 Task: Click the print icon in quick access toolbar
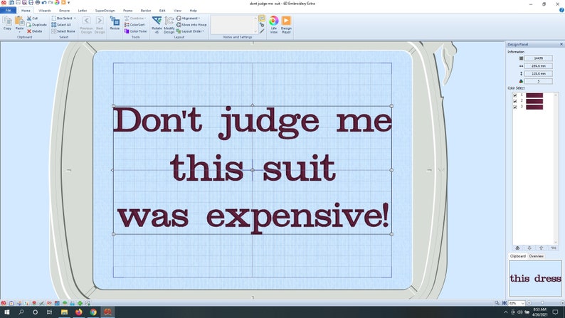pos(37,3)
